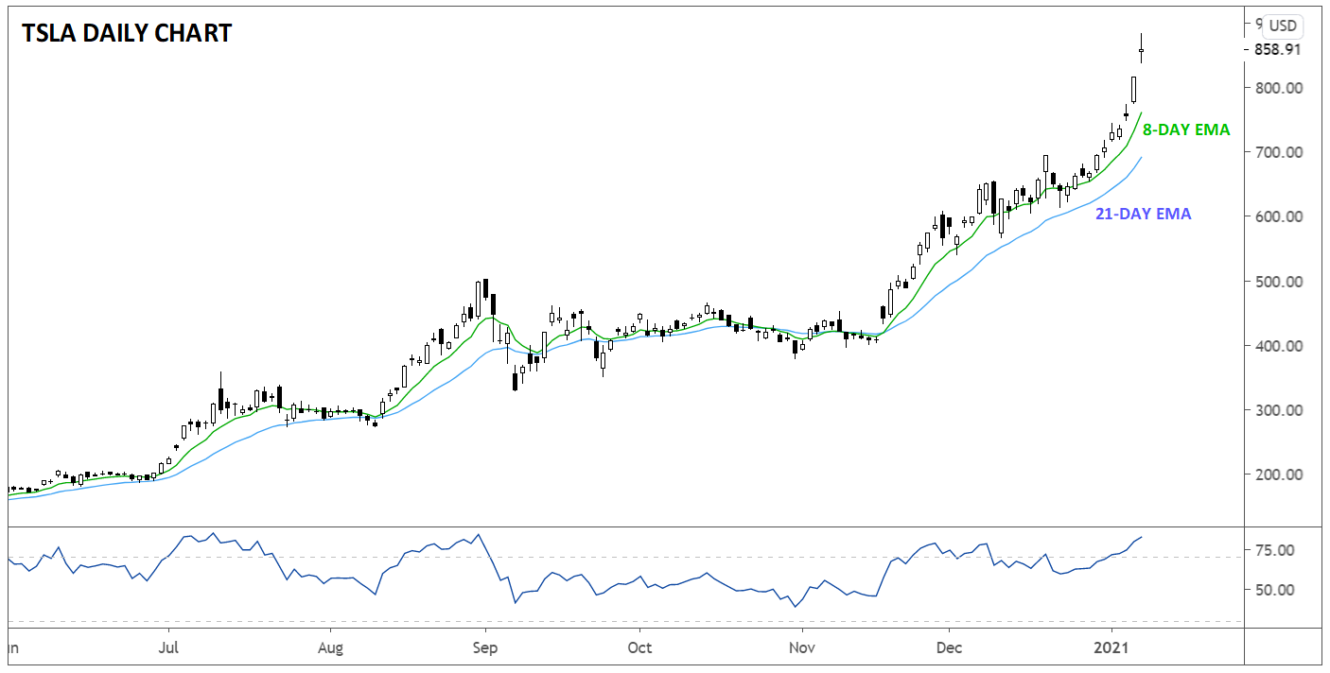This screenshot has width=1330, height=673.
Task: Select the Oct marker on time axis
Action: tap(639, 648)
